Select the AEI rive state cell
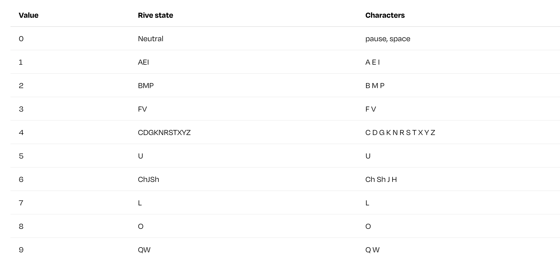This screenshot has height=270, width=560. 143,62
